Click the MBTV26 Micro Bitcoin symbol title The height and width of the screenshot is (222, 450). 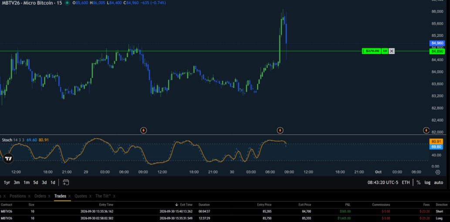click(x=31, y=3)
